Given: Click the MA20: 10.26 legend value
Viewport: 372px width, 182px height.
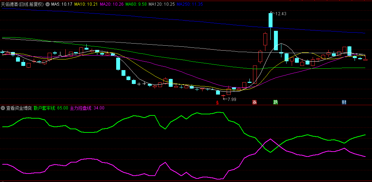Looking at the screenshot, I should click(x=112, y=4).
